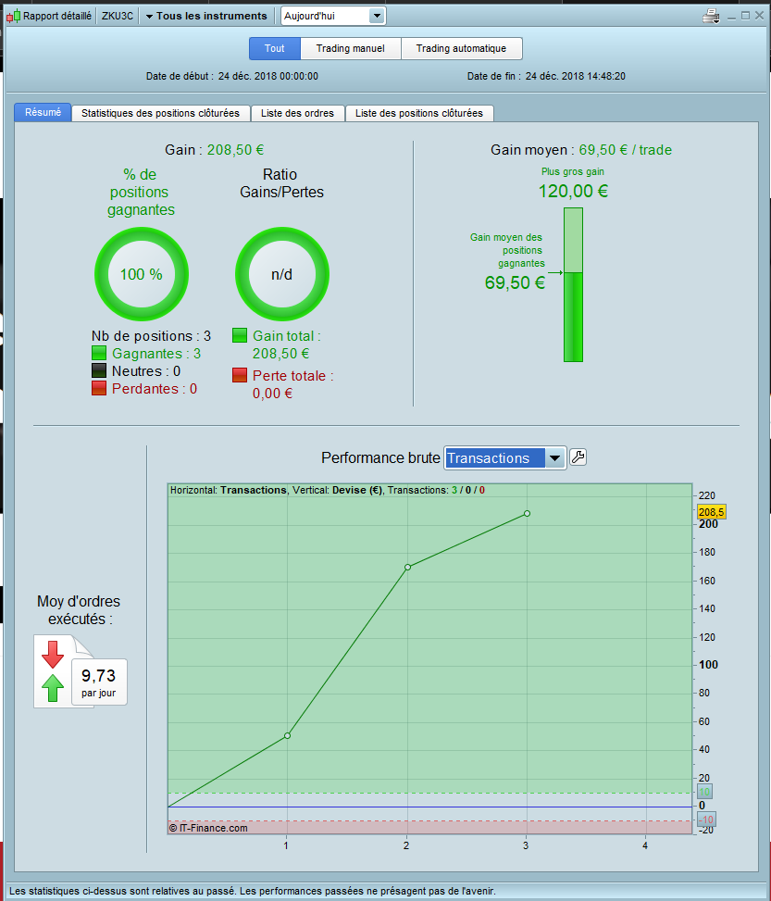Click red Perte totale legend square

[x=240, y=375]
